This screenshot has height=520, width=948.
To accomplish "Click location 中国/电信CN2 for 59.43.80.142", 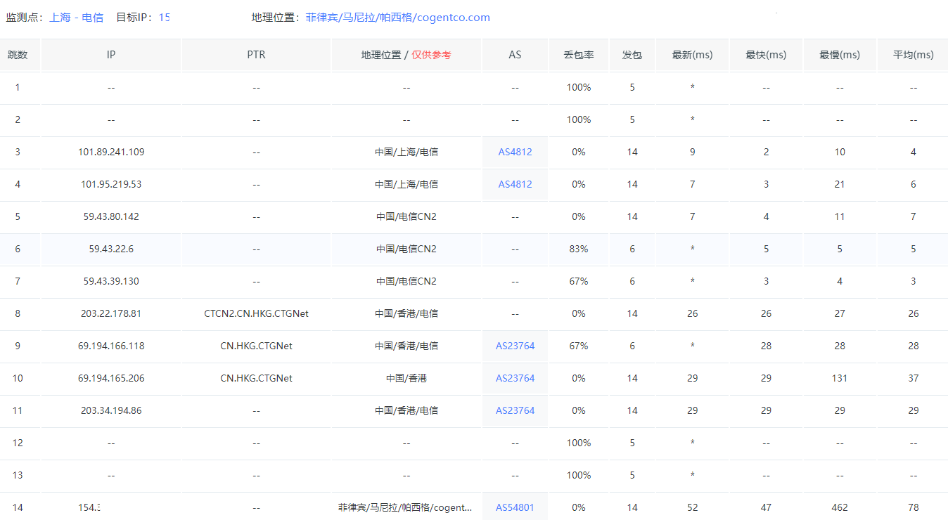I will pos(406,216).
